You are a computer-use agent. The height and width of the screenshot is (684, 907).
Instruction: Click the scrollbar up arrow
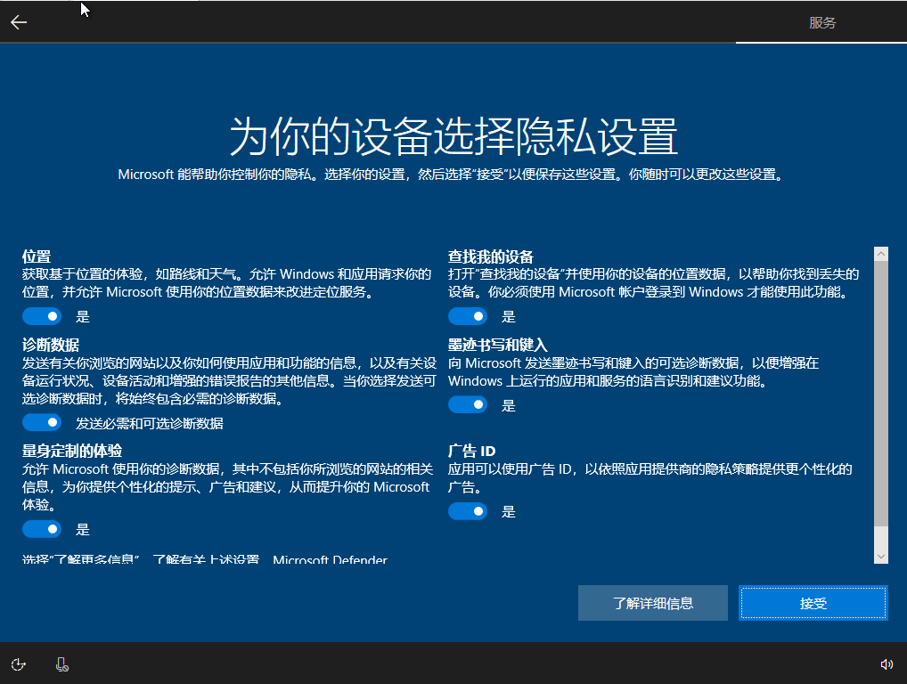click(x=881, y=254)
